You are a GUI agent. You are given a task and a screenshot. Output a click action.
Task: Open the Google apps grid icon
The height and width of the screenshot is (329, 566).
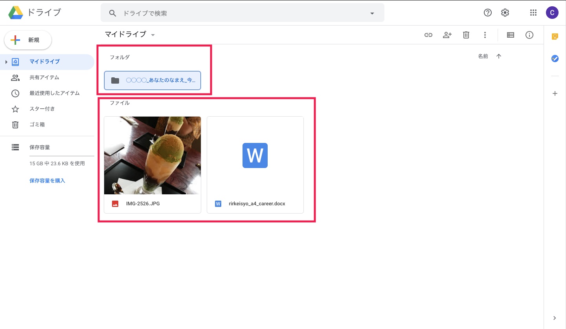(x=533, y=13)
